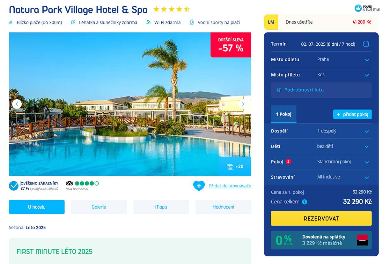Image resolution: width=390 pixels, height=264 pixels.
Task: Open the Pokoj Standardní pokoj dropdown
Action: 321,162
